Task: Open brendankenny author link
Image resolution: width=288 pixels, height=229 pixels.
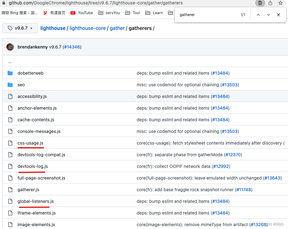Action: [33, 47]
